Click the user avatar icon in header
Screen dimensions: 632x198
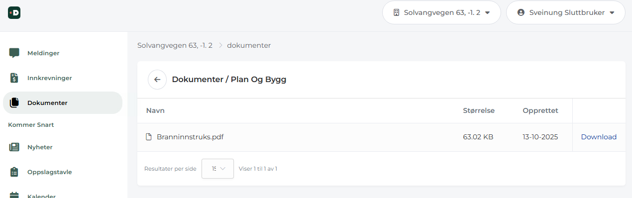click(x=521, y=12)
